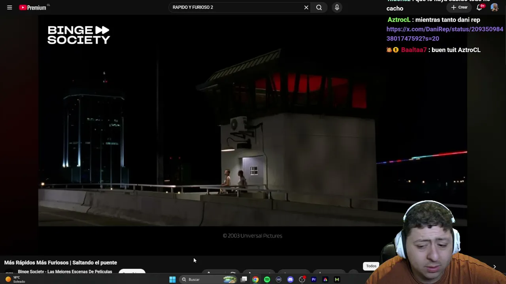
Task: Click the Binge Society watermark logo
Action: tap(79, 35)
